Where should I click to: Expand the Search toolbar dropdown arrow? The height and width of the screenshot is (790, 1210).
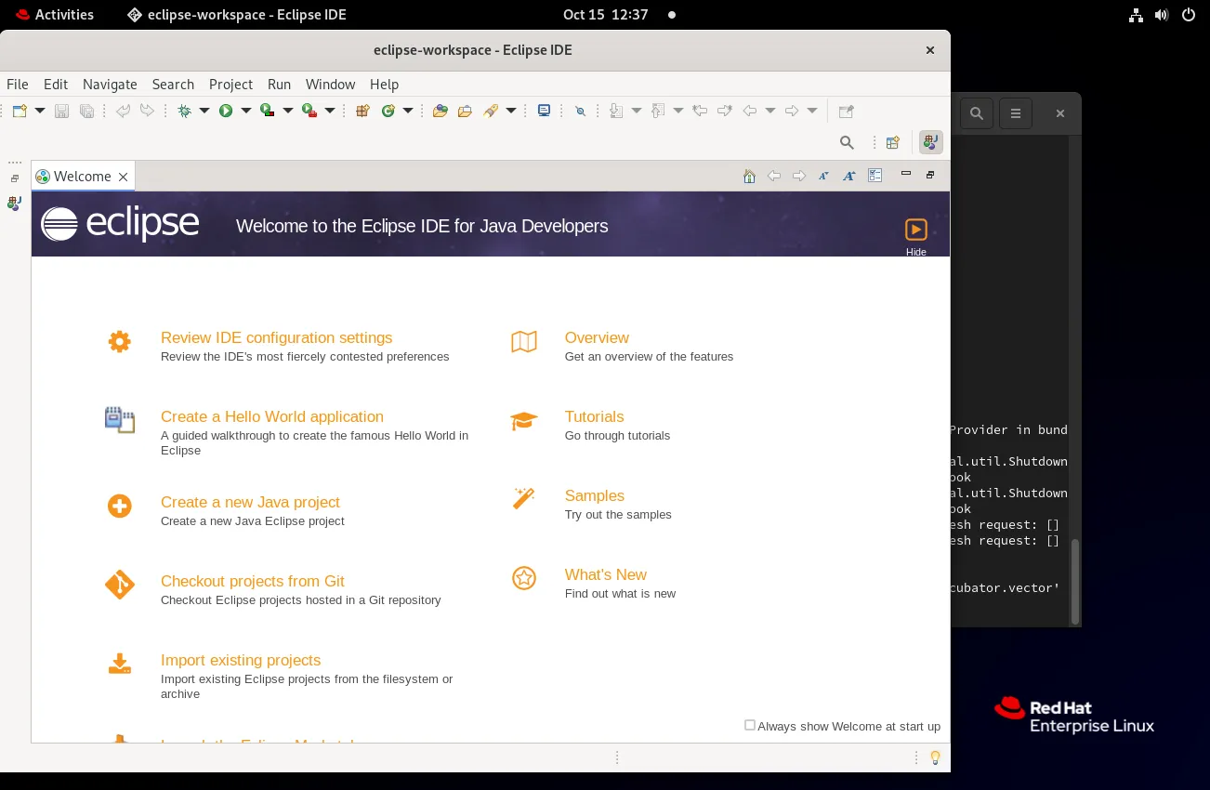click(511, 111)
